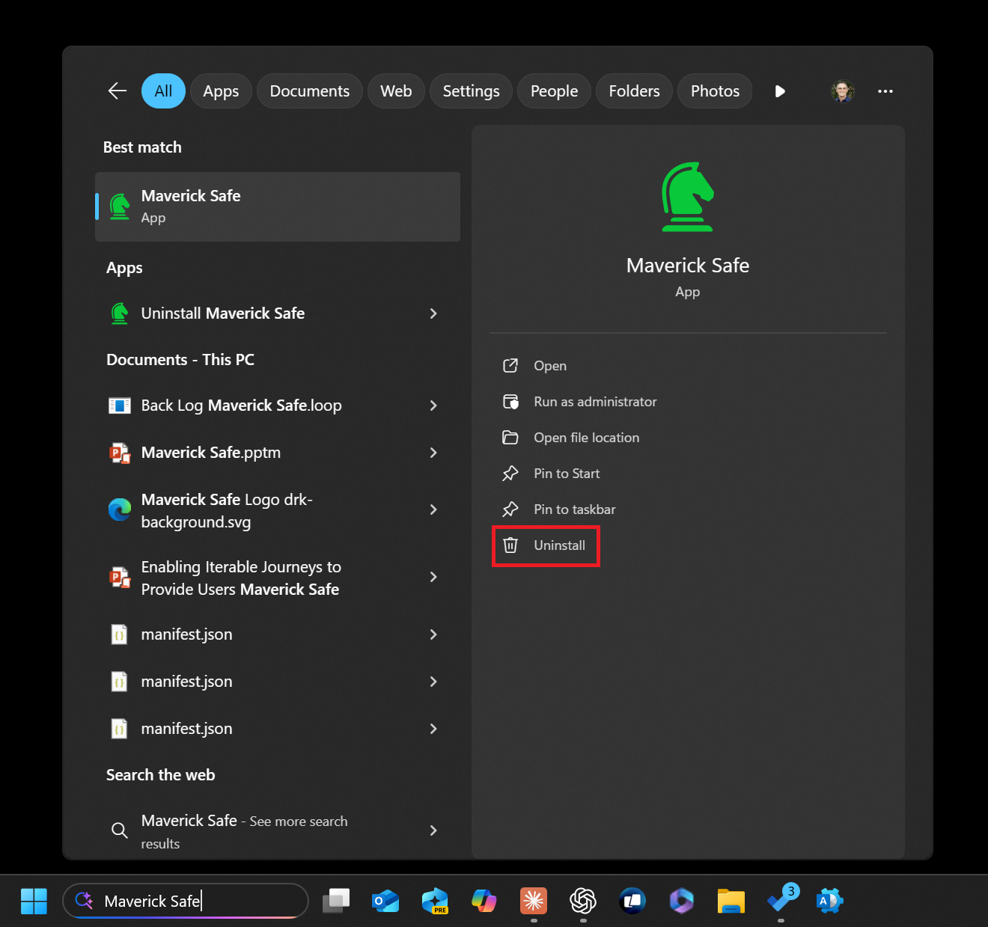988x927 pixels.
Task: Launch Outlook from the taskbar
Action: click(x=385, y=901)
